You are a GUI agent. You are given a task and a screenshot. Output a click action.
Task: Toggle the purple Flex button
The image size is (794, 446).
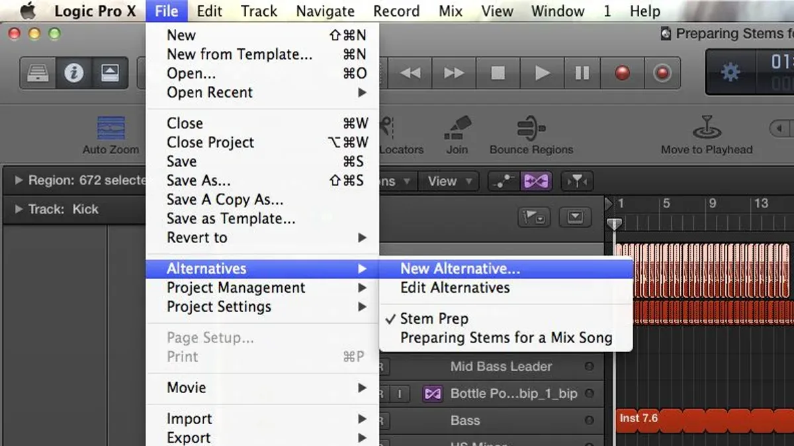click(x=536, y=181)
